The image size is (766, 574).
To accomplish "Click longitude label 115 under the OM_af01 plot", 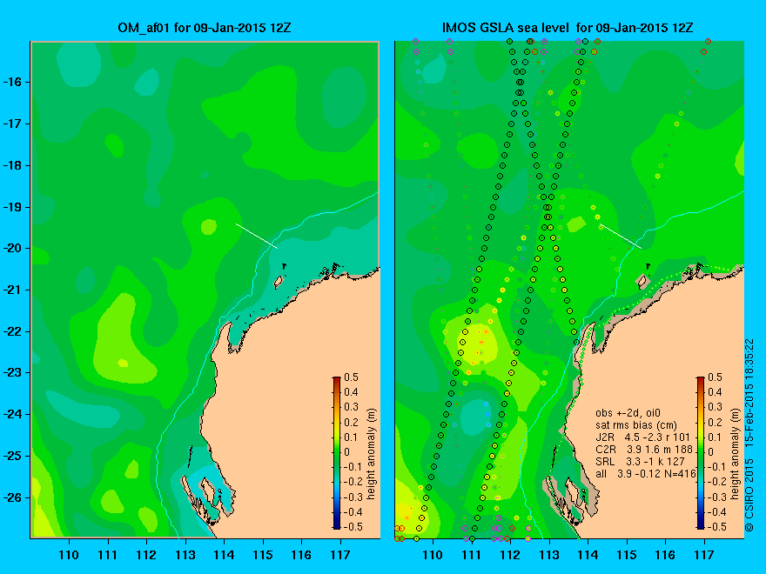I will point(263,555).
